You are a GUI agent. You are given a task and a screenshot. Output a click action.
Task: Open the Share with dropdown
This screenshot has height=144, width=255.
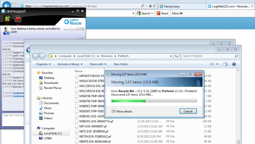tap(98, 64)
